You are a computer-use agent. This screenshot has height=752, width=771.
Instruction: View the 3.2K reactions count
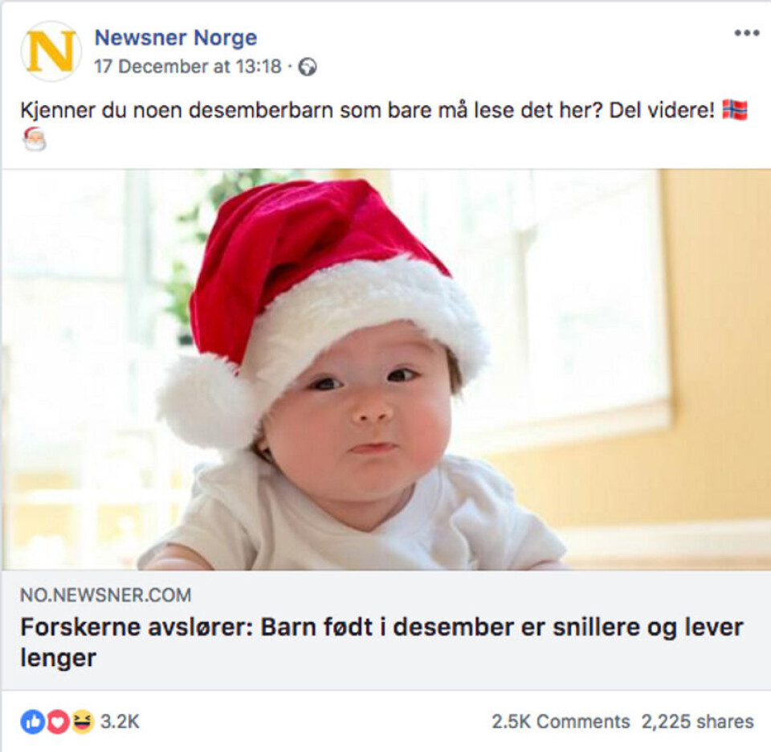(x=120, y=721)
